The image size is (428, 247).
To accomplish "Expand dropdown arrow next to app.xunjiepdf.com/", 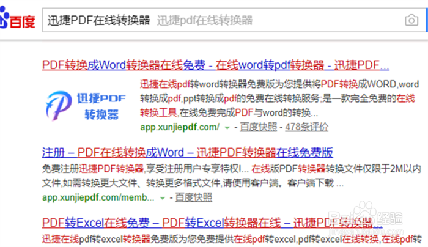I will point(227,127).
